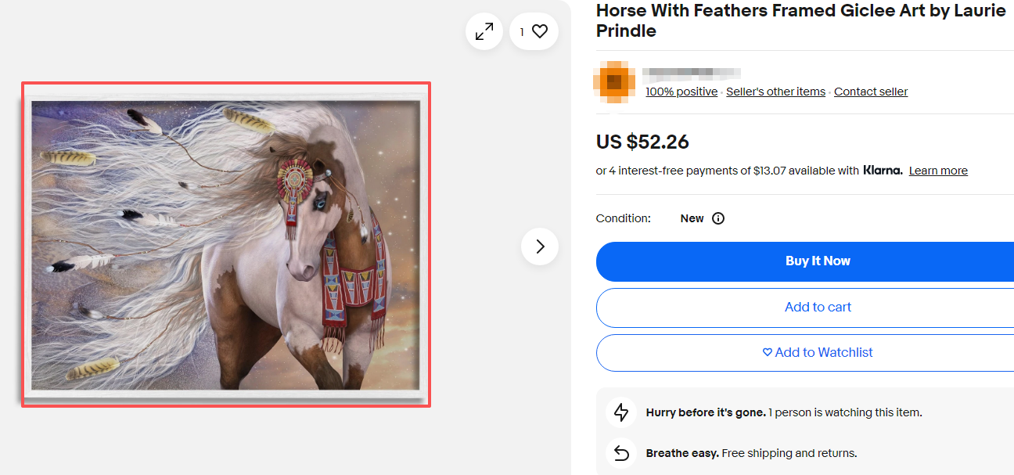1014x475 pixels.
Task: Click the lightning bolt icon
Action: tap(621, 412)
